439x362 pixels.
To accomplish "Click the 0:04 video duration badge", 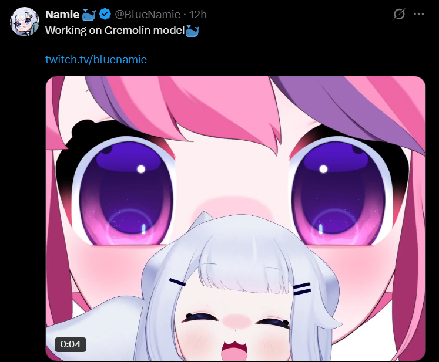I will pos(71,344).
